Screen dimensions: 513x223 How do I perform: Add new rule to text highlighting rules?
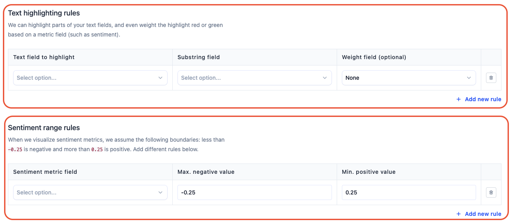(x=479, y=99)
